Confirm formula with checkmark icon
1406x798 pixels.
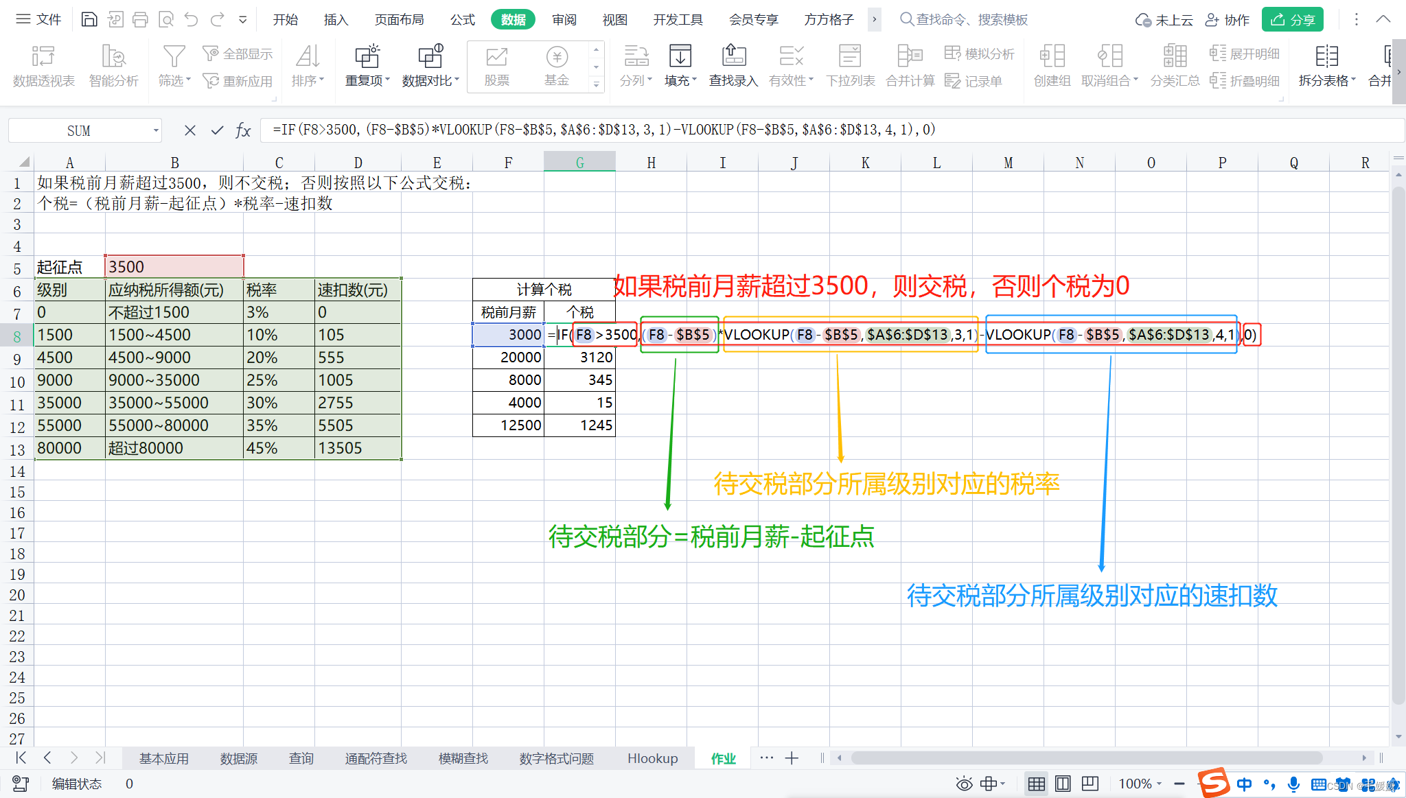(217, 130)
